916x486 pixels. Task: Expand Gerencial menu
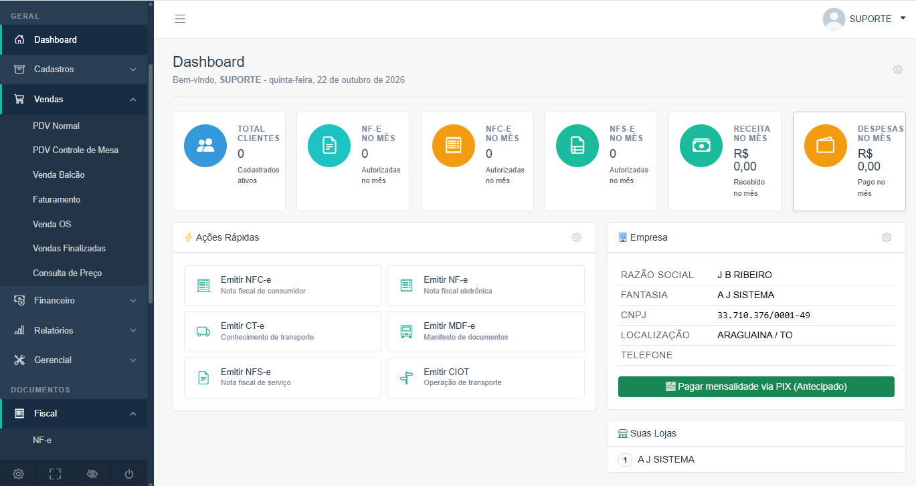click(x=74, y=360)
